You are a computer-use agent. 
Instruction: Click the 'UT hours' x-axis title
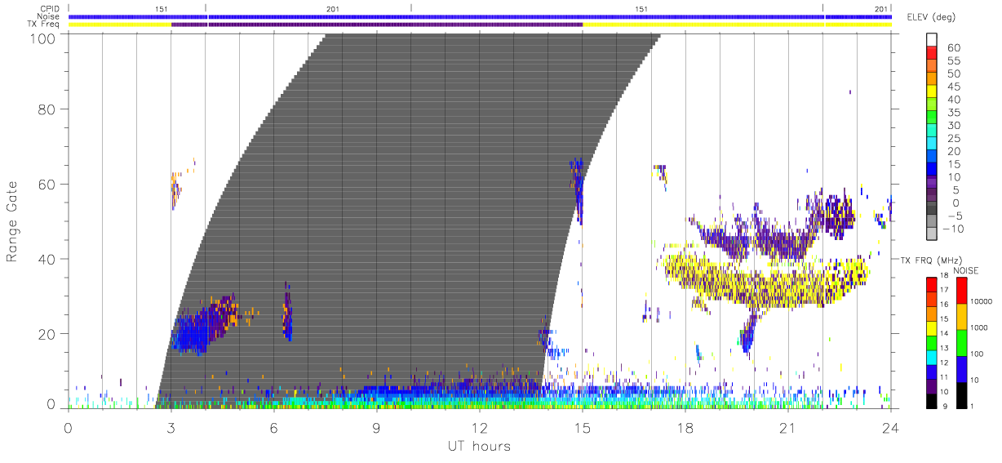click(479, 446)
